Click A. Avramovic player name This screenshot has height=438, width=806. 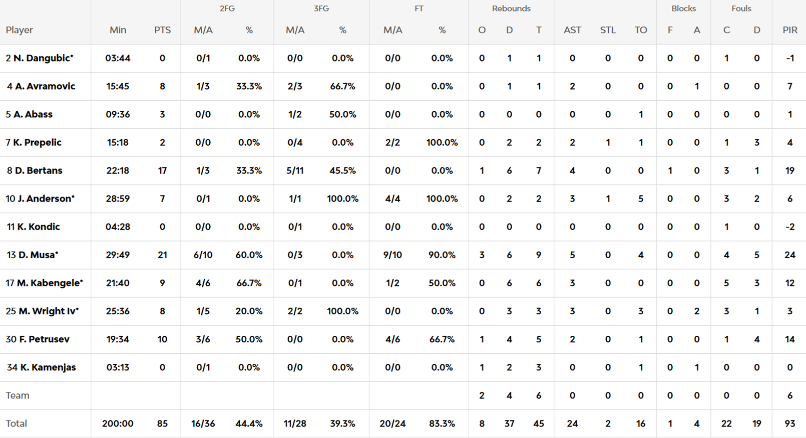tap(45, 86)
